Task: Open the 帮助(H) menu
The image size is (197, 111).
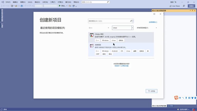Action: pyautogui.click(x=76, y=2)
